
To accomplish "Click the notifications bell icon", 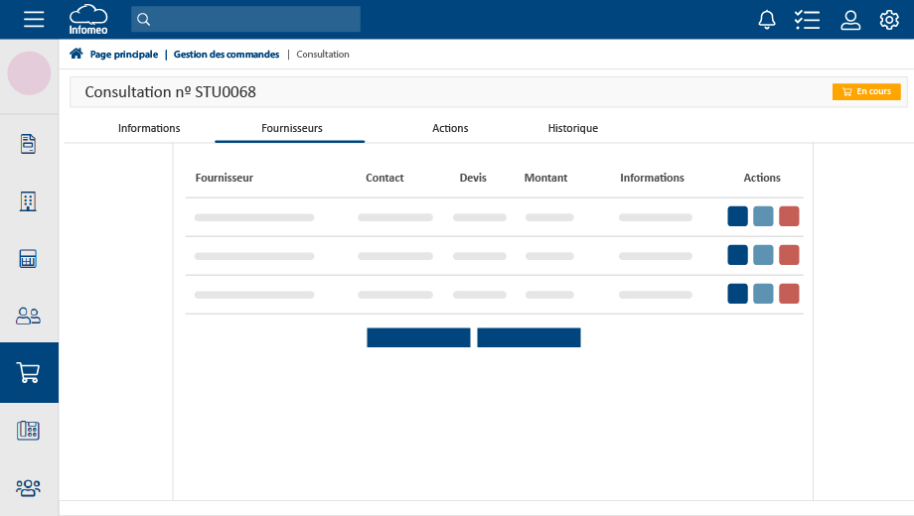I will coord(767,20).
